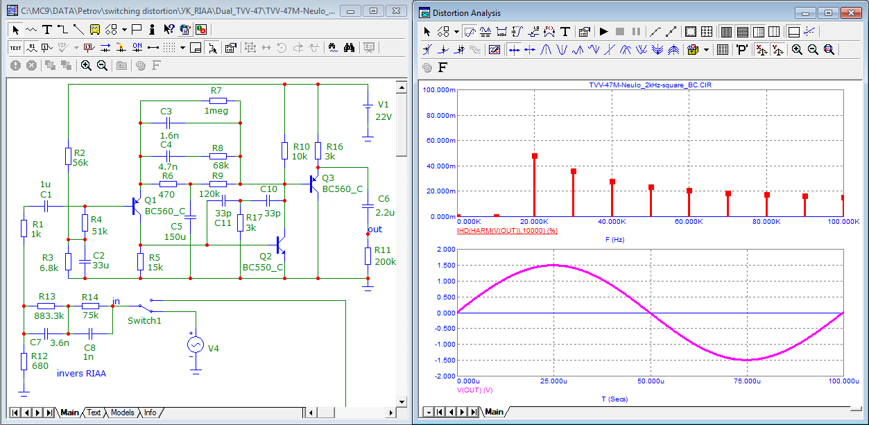Select the graph Text tool in Distortion toolbar
Image resolution: width=869 pixels, height=425 pixels.
point(565,32)
